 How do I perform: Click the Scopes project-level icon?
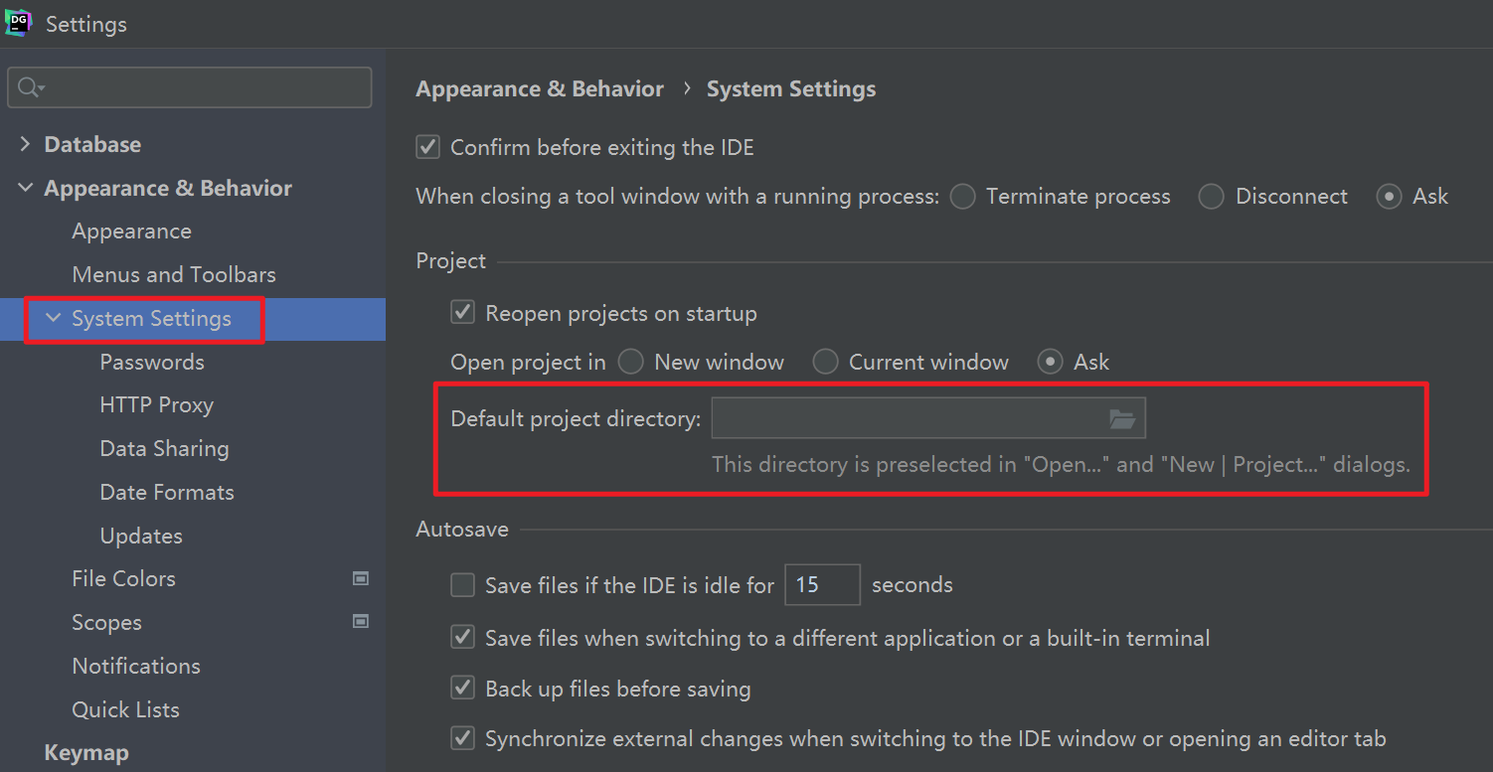[361, 622]
